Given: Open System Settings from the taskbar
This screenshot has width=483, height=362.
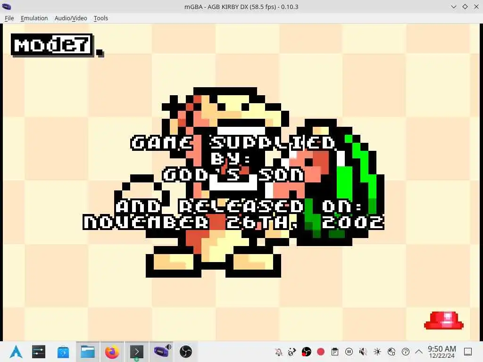Looking at the screenshot, I should (39, 352).
